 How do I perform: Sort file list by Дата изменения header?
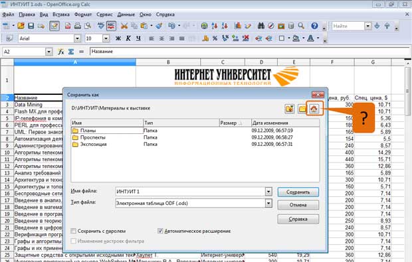click(285, 123)
